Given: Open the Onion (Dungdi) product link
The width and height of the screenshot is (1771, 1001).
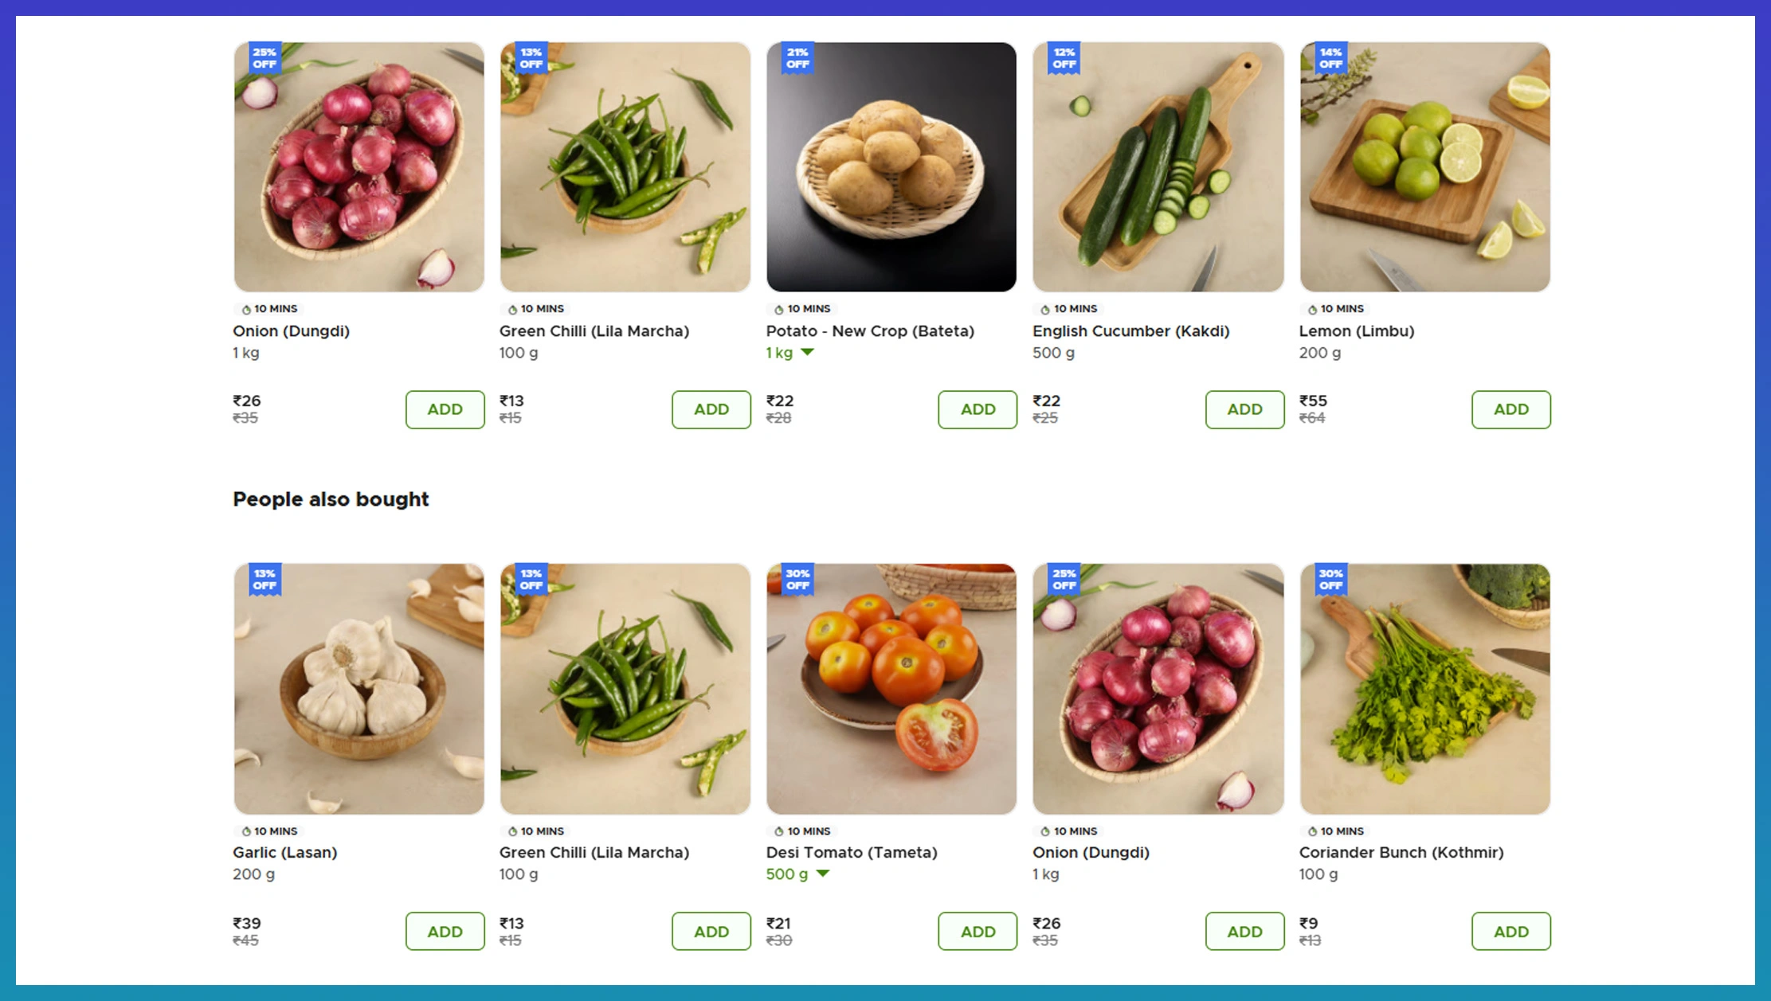Looking at the screenshot, I should 291,331.
